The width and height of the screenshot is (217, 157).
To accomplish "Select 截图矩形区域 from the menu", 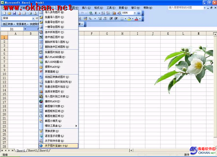I will pos(54,111).
